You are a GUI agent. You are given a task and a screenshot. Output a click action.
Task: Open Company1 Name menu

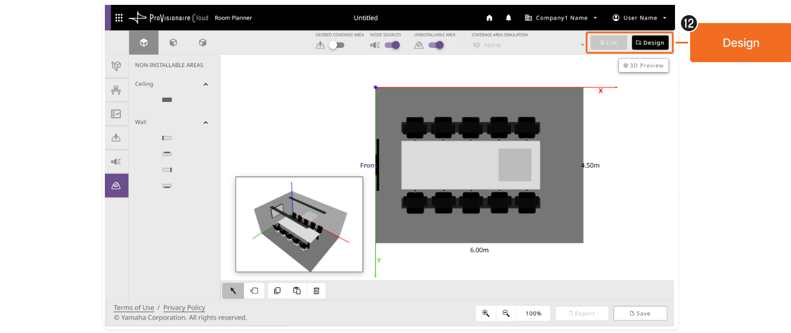[561, 18]
